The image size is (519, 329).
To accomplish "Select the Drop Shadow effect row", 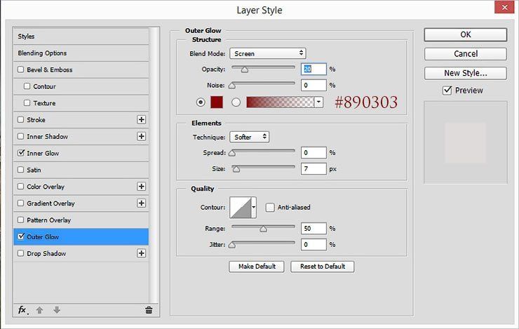I will coord(81,253).
